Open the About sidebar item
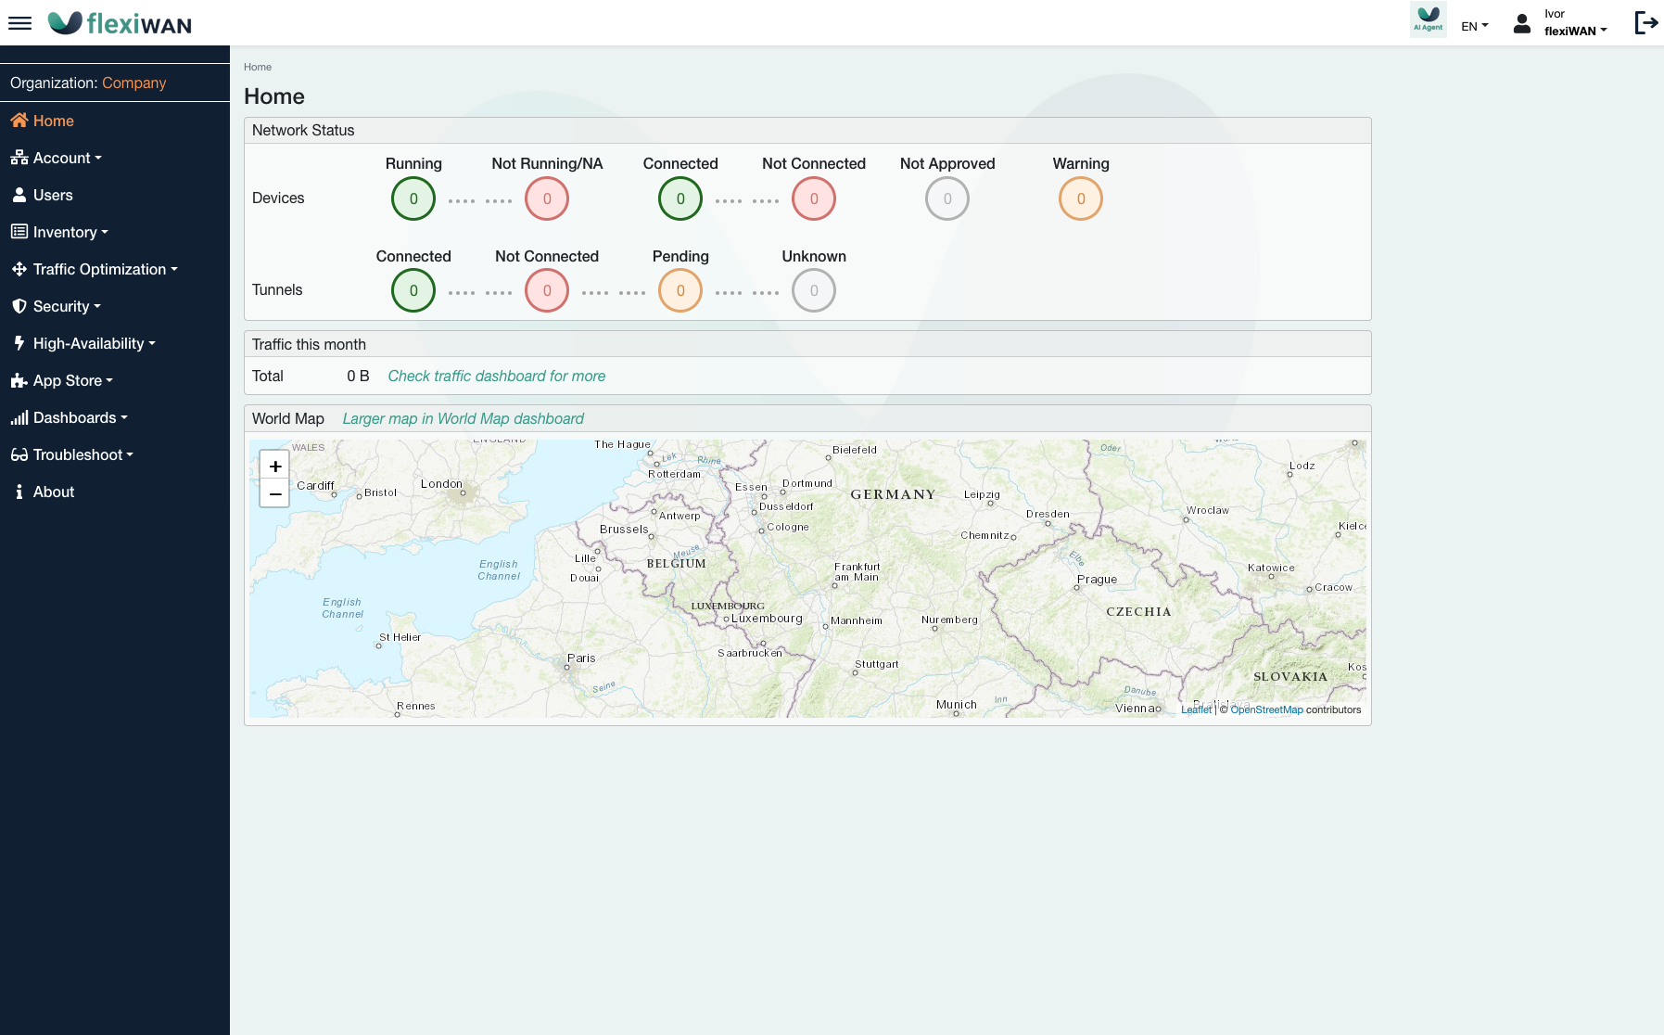 click(54, 492)
